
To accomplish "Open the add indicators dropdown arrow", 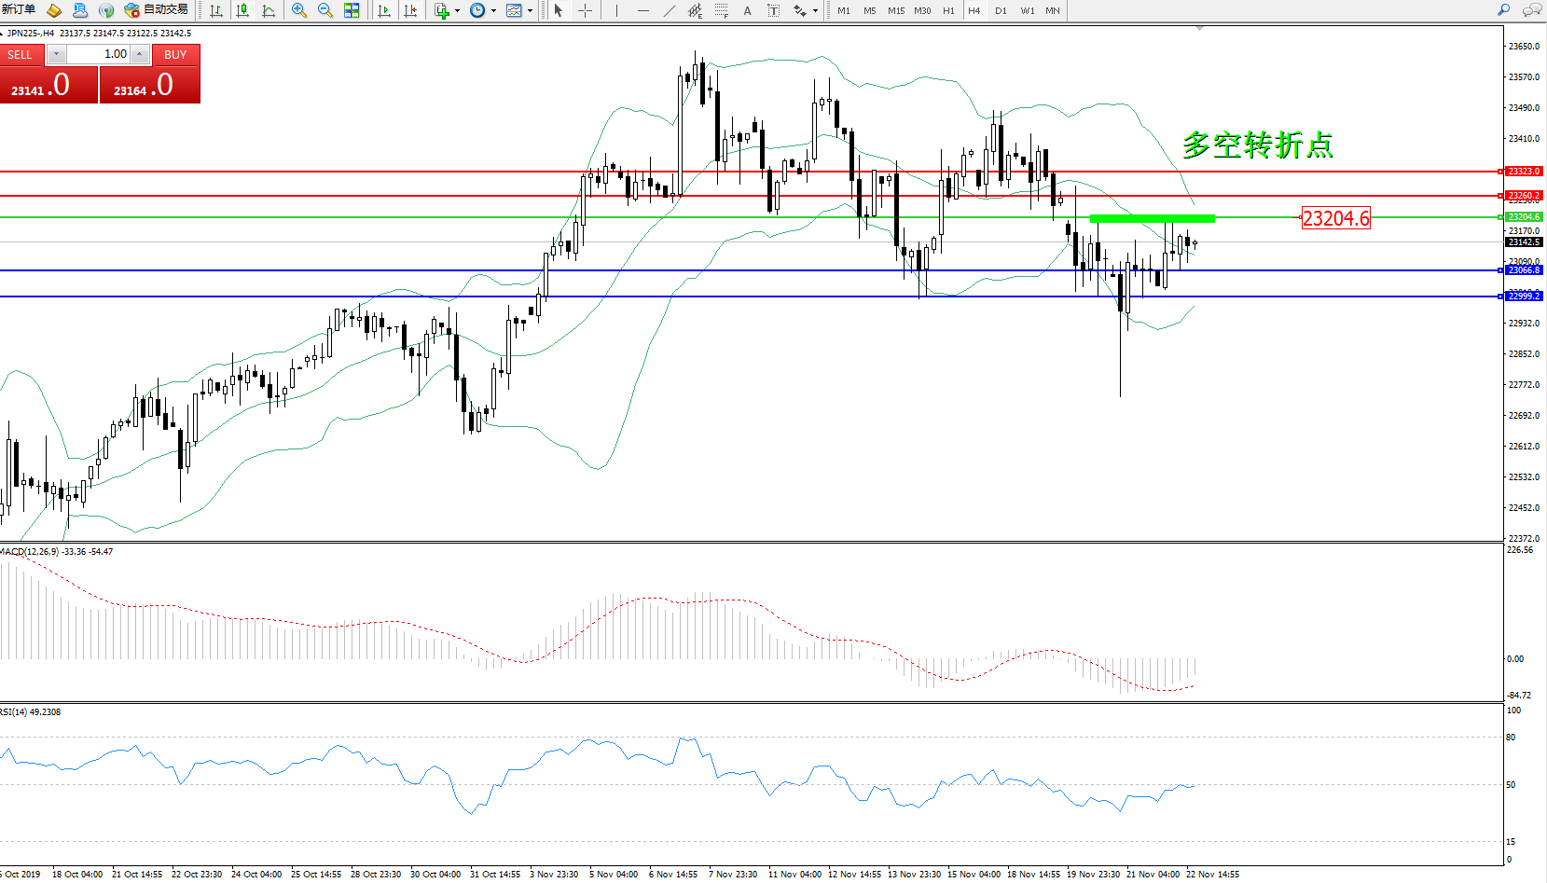I will [457, 11].
